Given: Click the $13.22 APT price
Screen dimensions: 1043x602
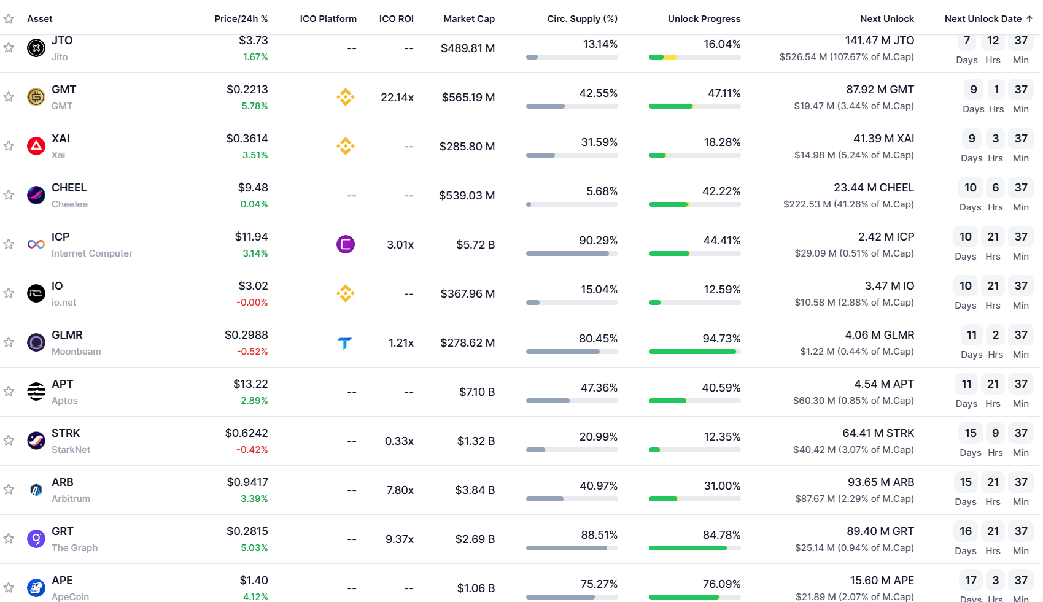Looking at the screenshot, I should click(250, 384).
